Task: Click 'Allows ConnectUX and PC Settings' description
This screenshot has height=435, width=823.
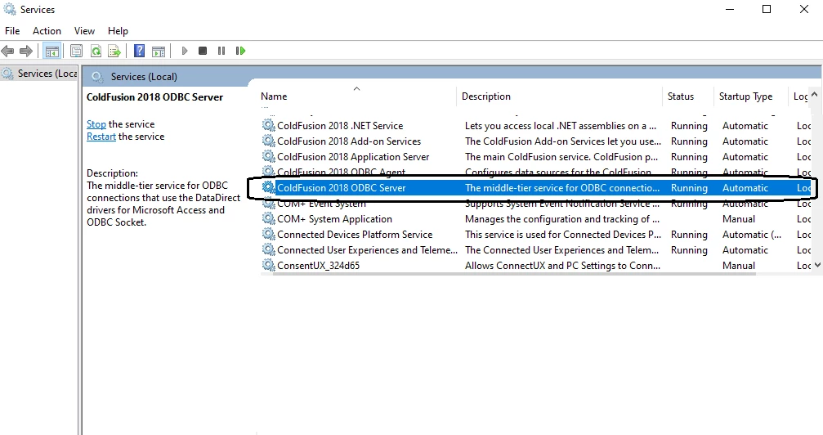Action: pyautogui.click(x=562, y=266)
